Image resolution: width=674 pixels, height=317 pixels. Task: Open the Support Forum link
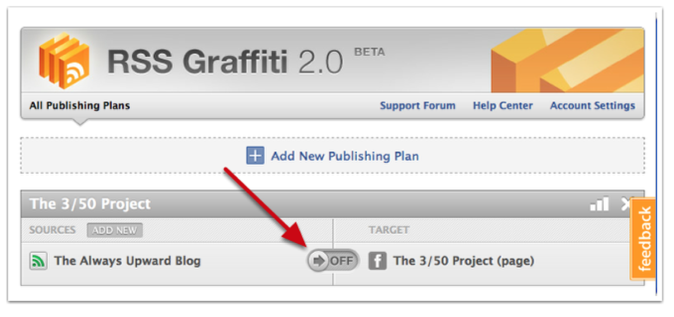[x=417, y=106]
